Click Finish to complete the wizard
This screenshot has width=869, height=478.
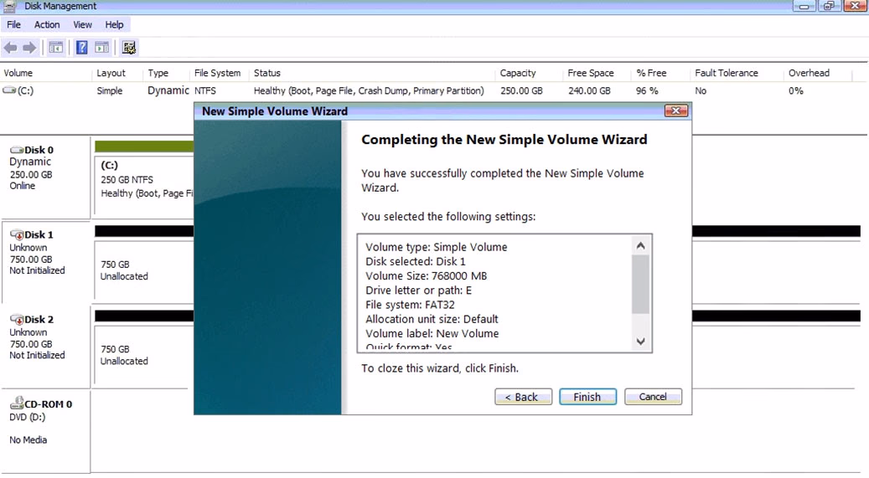587,397
